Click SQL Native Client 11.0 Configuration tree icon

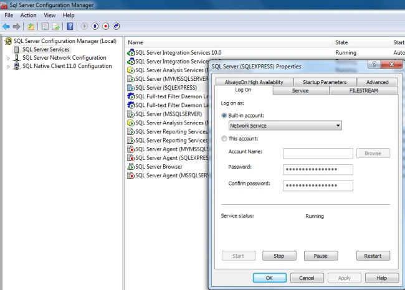[17, 66]
